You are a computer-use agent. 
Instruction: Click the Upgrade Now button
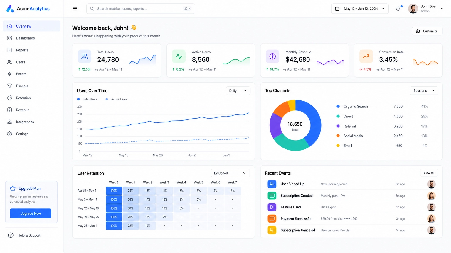click(x=31, y=213)
